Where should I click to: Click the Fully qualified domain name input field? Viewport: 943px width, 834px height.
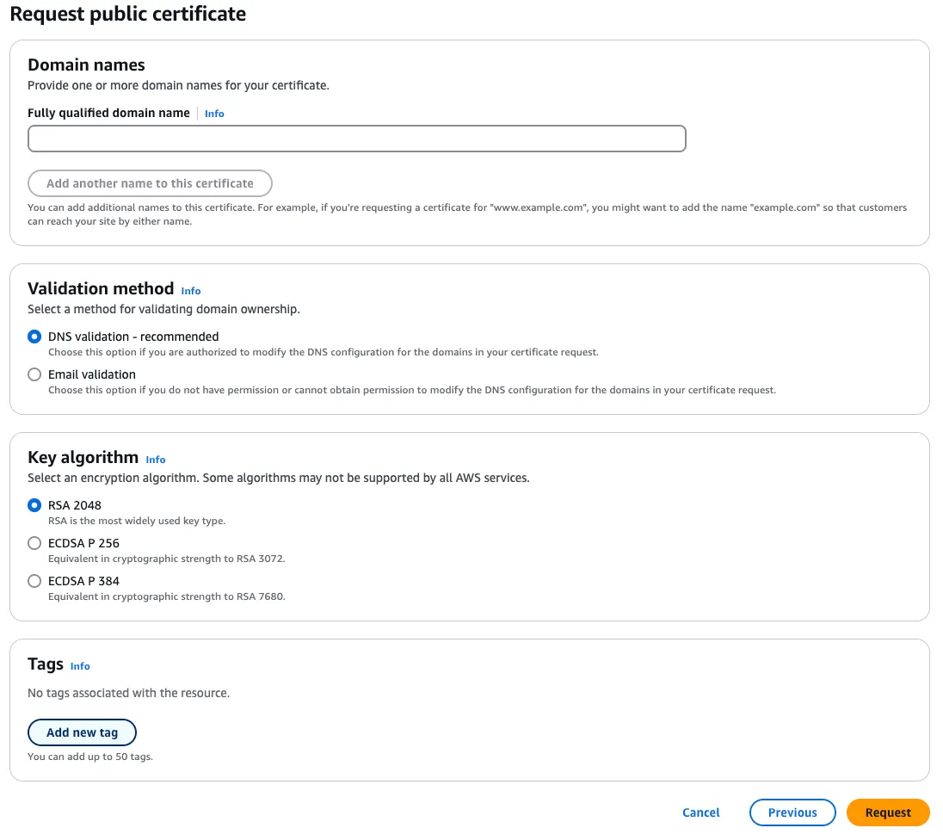pyautogui.click(x=356, y=139)
